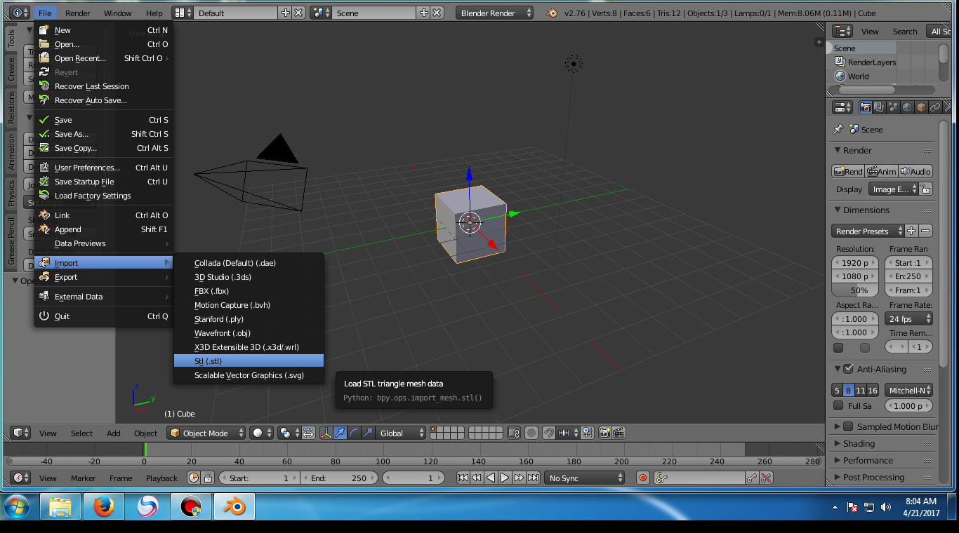This screenshot has height=533, width=959.
Task: Open Windows Explorer from the taskbar
Action: click(x=60, y=506)
